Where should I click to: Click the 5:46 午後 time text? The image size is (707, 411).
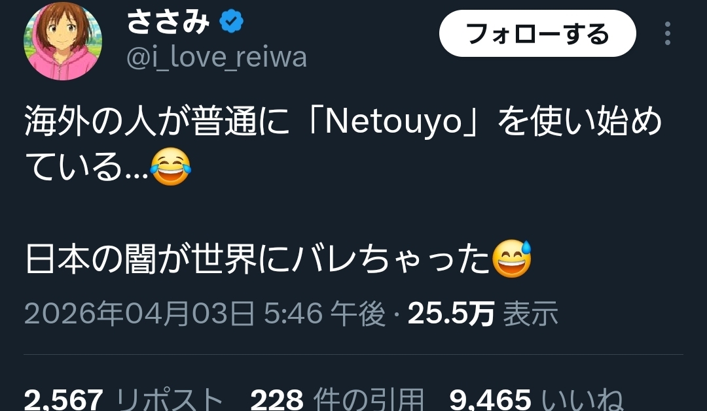pos(325,314)
